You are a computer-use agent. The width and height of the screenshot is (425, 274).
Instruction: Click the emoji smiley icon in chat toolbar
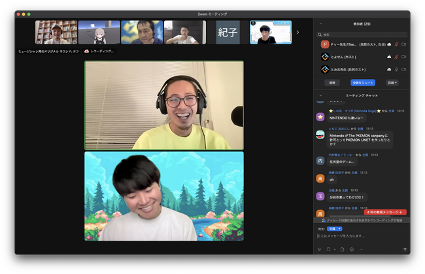coord(352,250)
